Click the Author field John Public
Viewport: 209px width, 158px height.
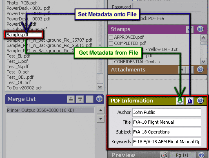coord(167,112)
